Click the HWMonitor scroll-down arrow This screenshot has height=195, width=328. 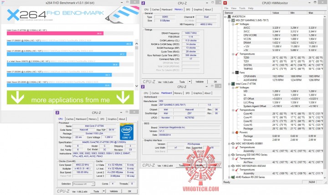pyautogui.click(x=325, y=178)
